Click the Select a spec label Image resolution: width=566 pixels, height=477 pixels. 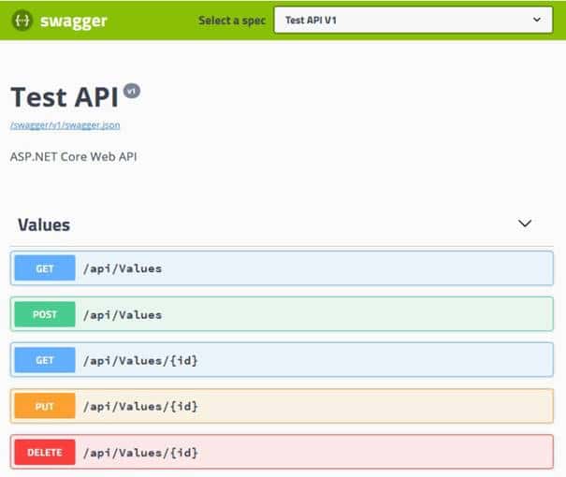click(x=232, y=21)
